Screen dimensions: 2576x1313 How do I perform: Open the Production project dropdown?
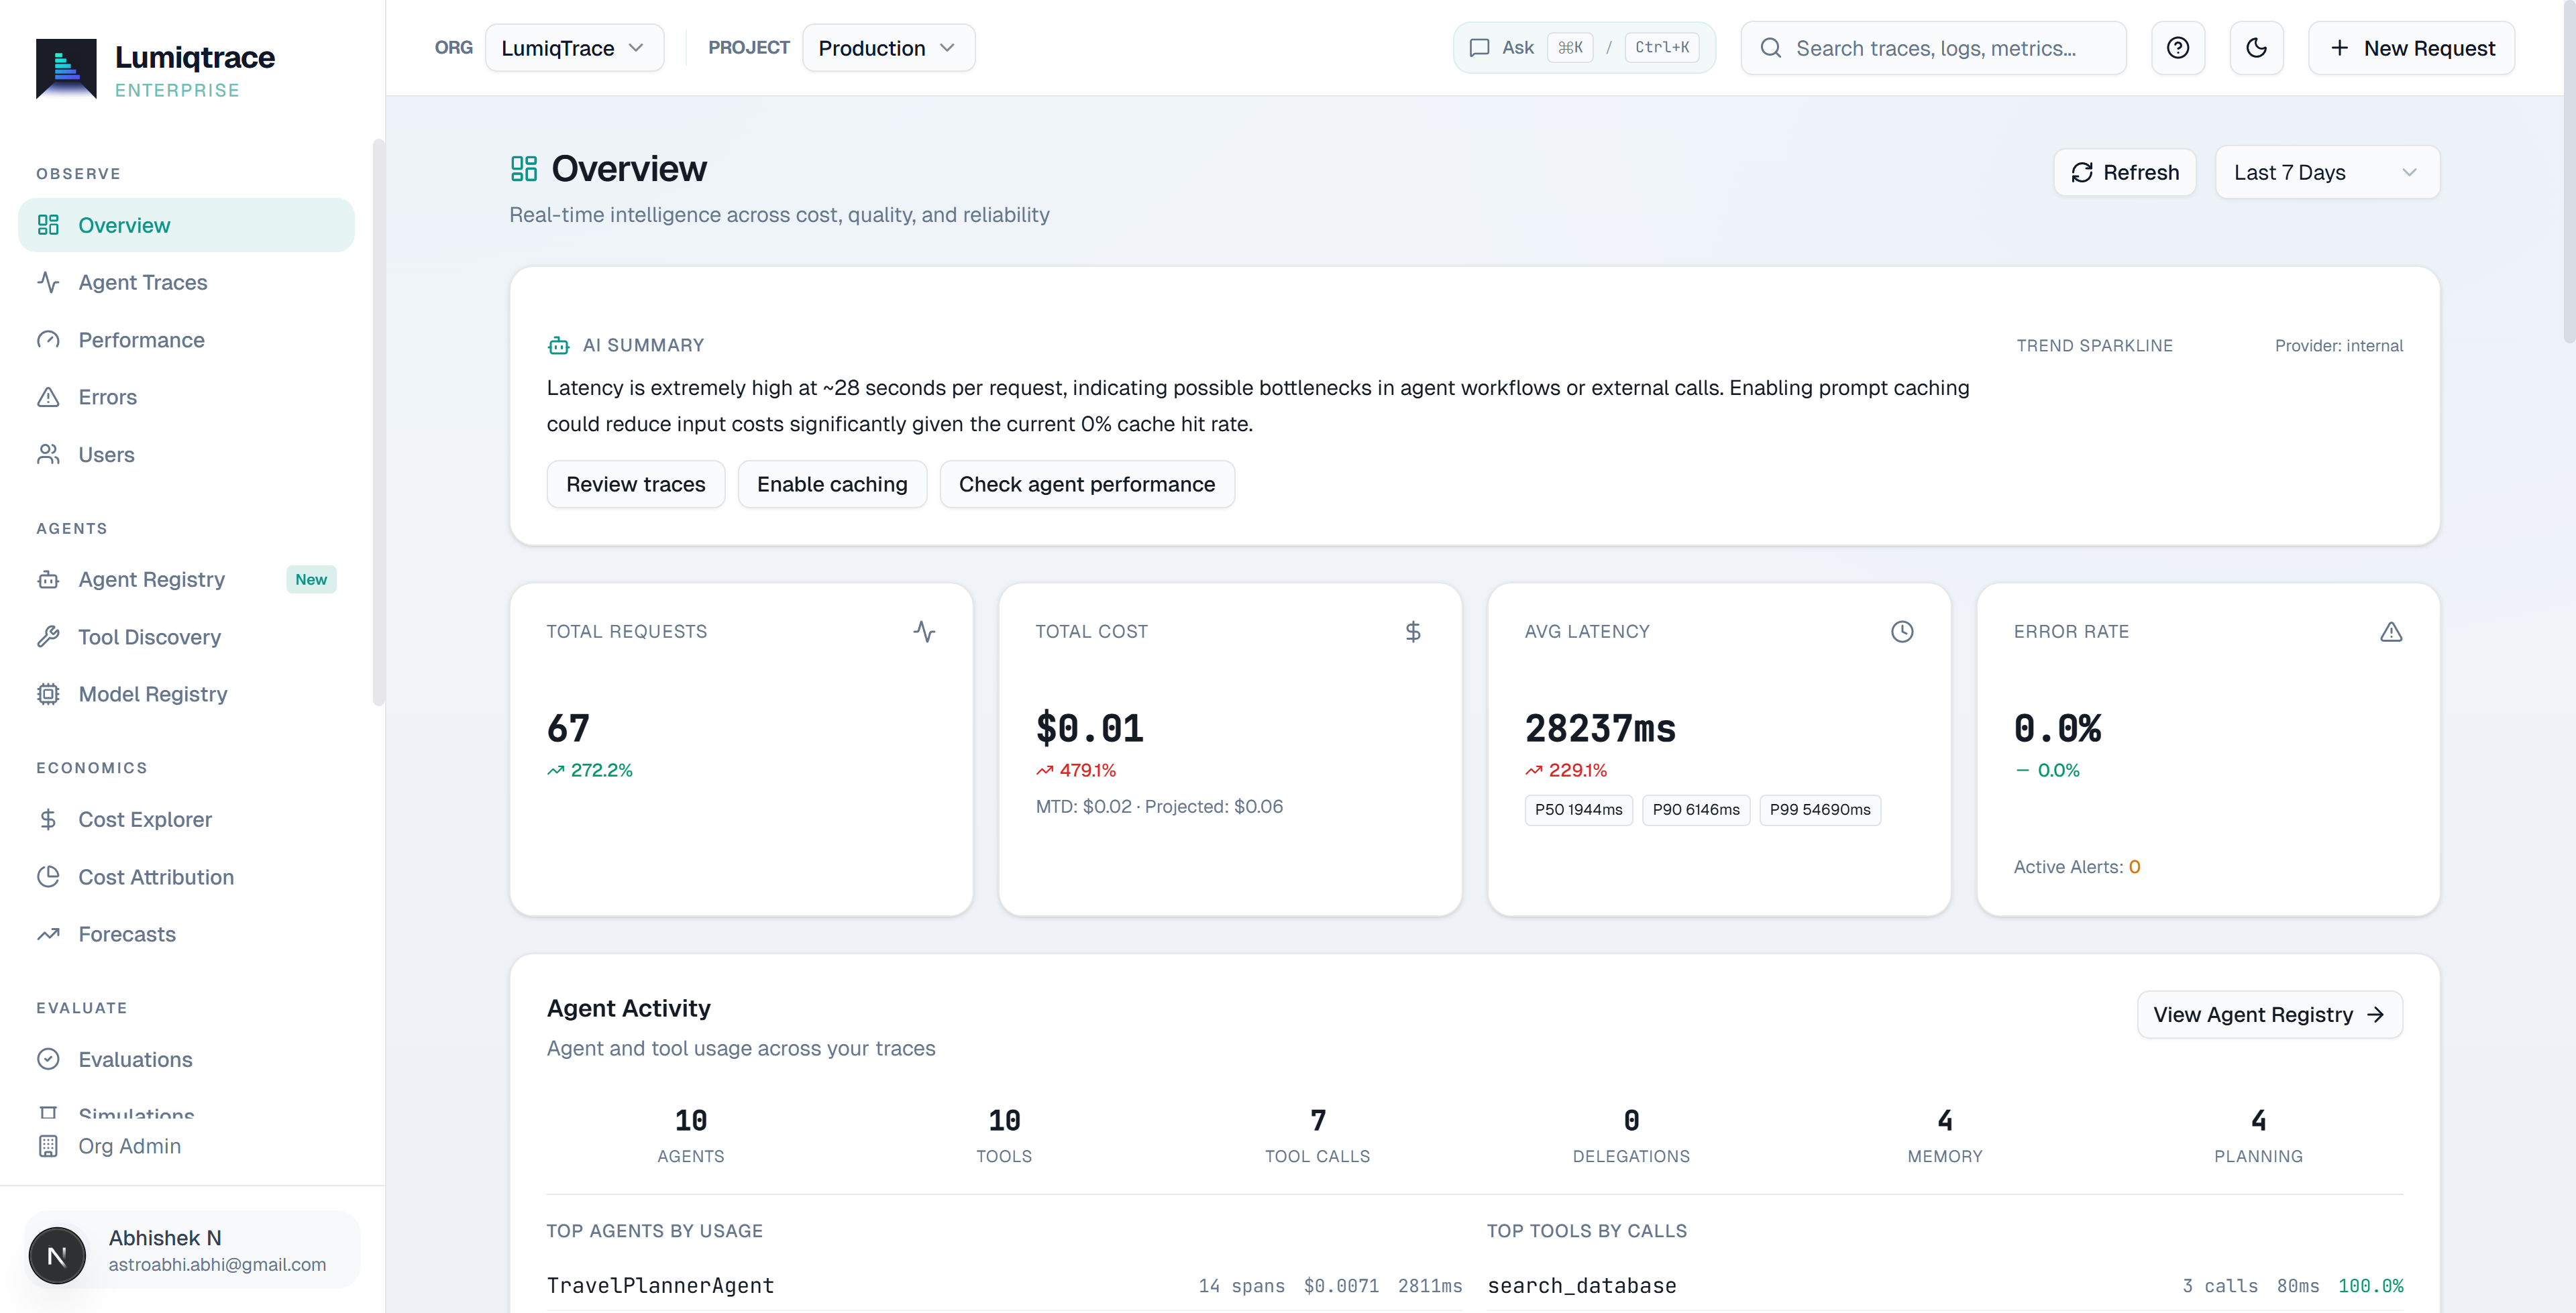pyautogui.click(x=888, y=47)
